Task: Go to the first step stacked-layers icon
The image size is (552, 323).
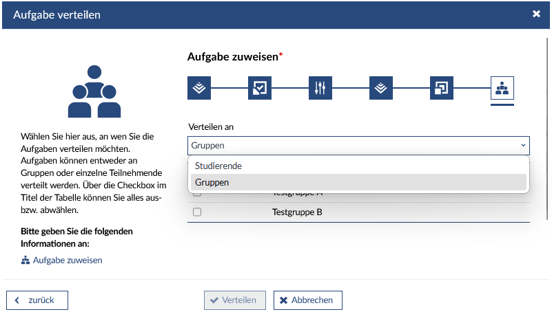Action: pyautogui.click(x=198, y=88)
